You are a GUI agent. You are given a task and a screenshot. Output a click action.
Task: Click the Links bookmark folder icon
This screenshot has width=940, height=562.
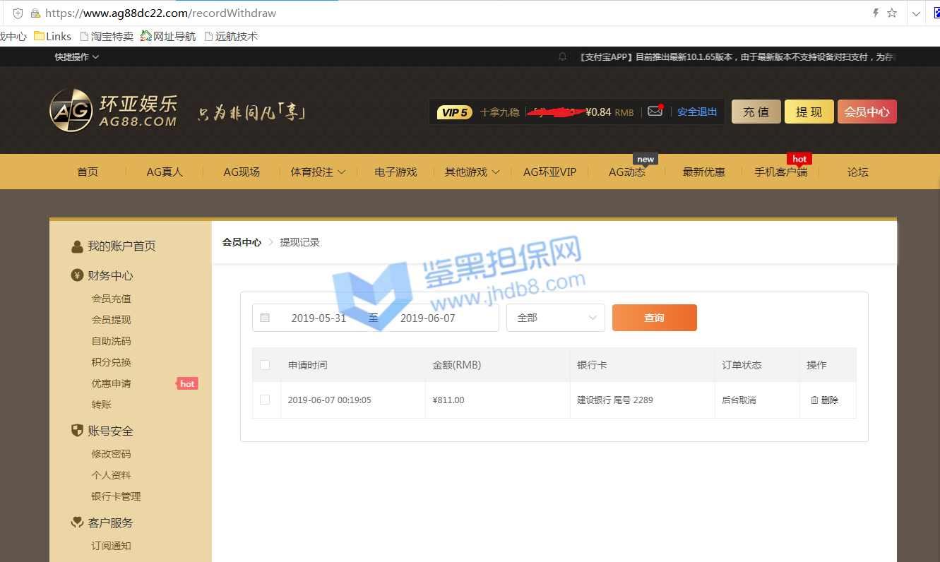tap(40, 36)
